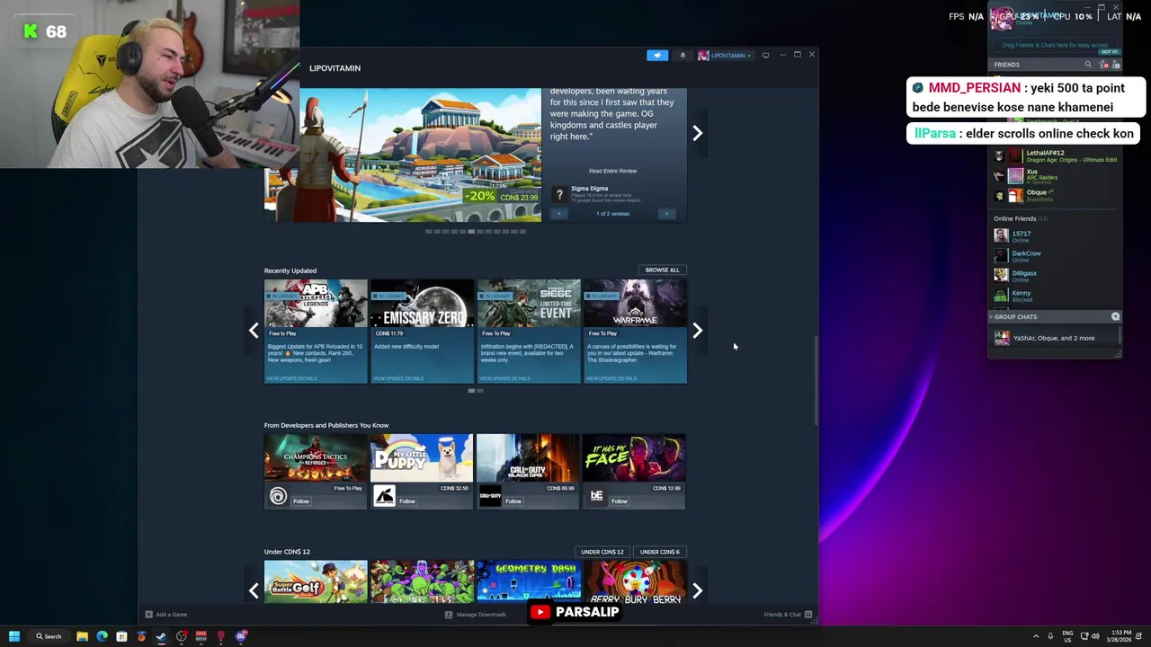This screenshot has width=1151, height=647.
Task: Open Super Battle Golf game tile
Action: [x=316, y=581]
